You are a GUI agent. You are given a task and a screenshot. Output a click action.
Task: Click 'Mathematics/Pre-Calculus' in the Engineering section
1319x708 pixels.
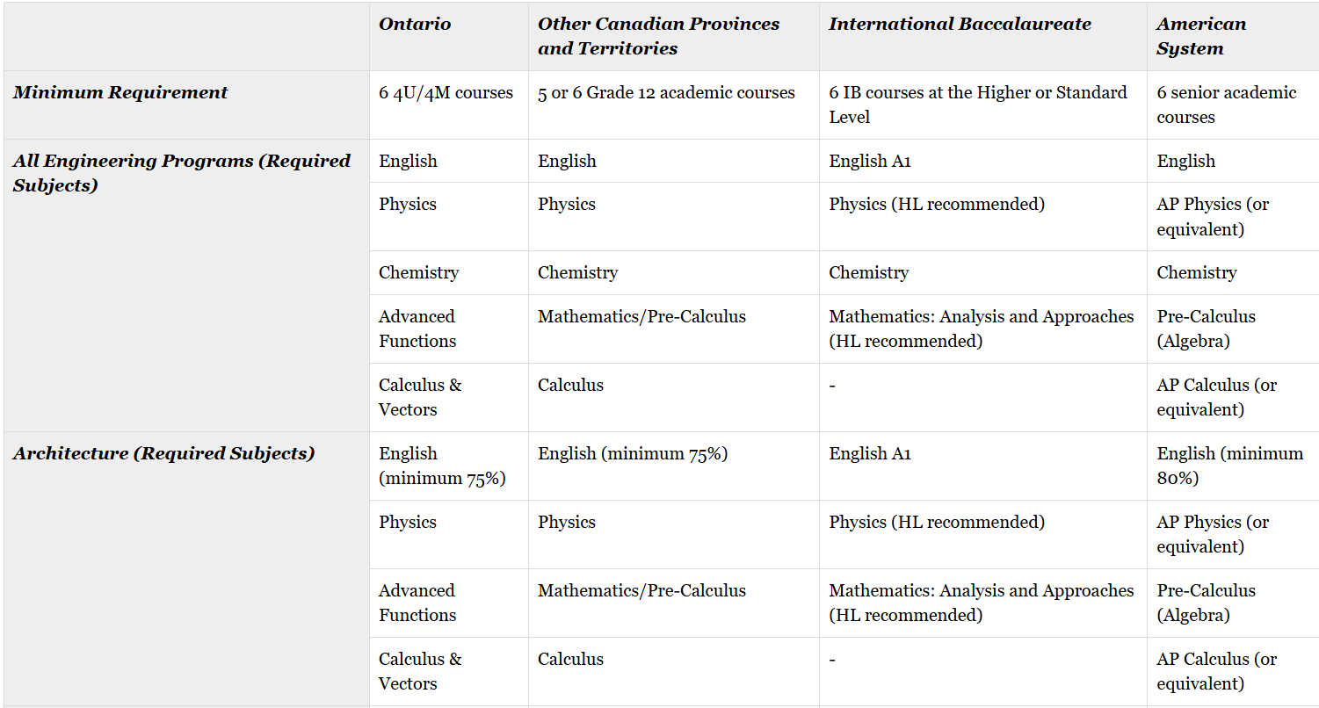[641, 317]
